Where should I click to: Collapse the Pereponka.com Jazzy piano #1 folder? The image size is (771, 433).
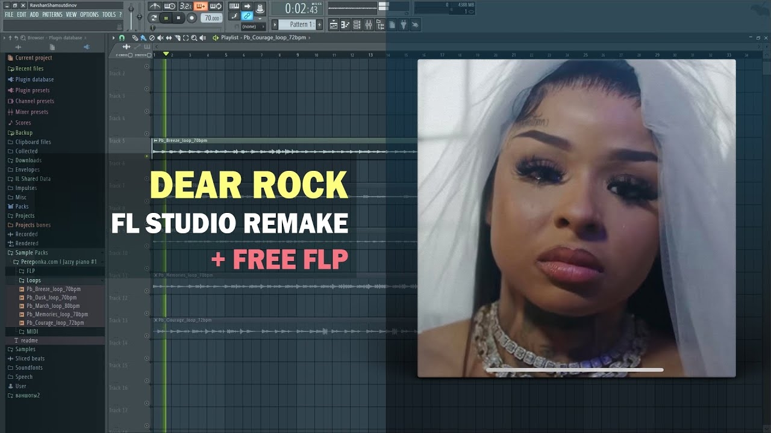pos(55,262)
